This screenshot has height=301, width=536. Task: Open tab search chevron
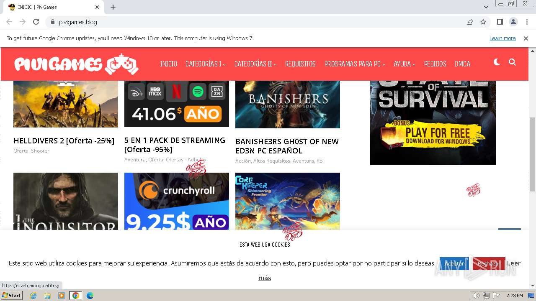(x=486, y=7)
